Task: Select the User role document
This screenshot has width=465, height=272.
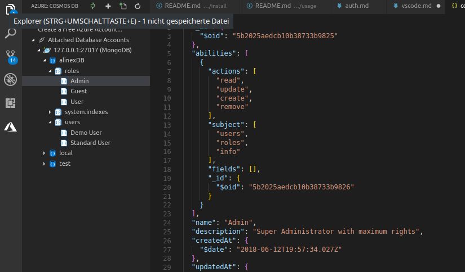Action: [x=86, y=102]
